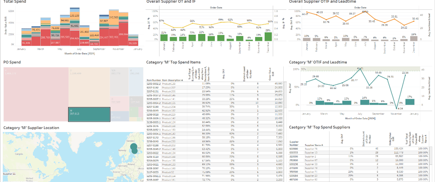Click supplier number 487100
The image size is (435, 182).
click(294, 179)
